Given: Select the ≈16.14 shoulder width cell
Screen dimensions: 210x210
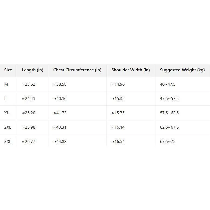Looking at the screenshot, I should click(118, 127).
